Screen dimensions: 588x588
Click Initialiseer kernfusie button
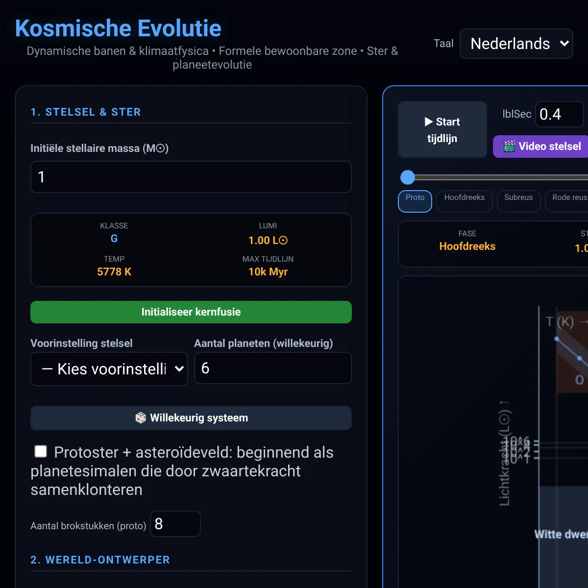click(191, 312)
